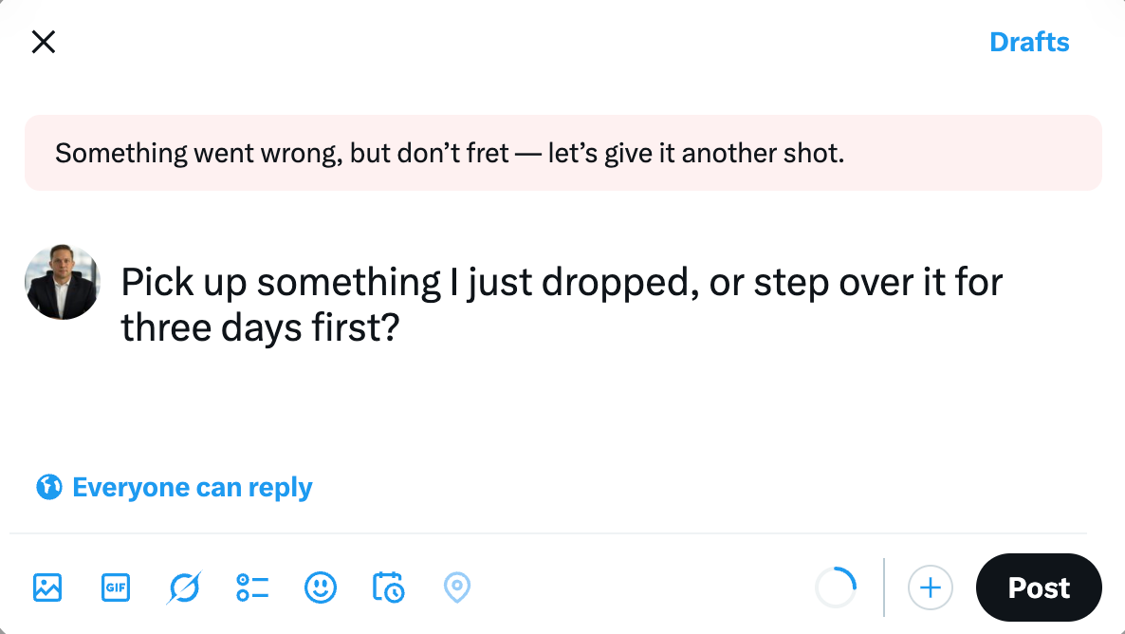Select the Grok enhance icon
This screenshot has width=1125, height=634.
coord(184,587)
